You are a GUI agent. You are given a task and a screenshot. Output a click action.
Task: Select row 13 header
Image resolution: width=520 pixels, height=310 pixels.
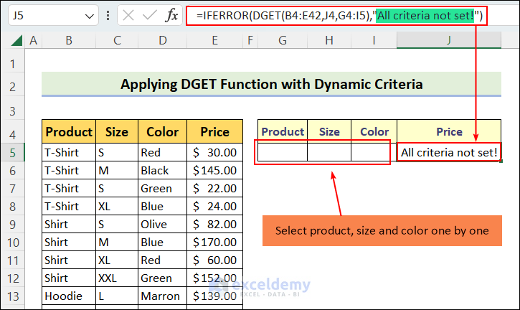tap(13, 296)
